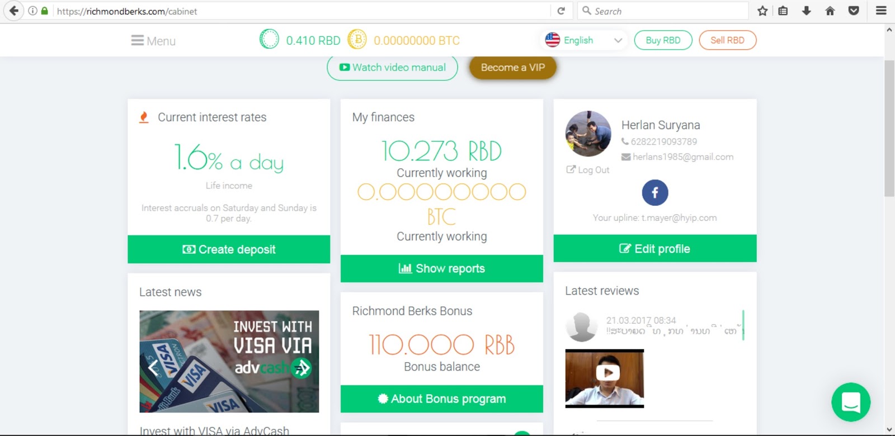895x436 pixels.
Task: Go back with the browser back arrow
Action: pyautogui.click(x=14, y=11)
